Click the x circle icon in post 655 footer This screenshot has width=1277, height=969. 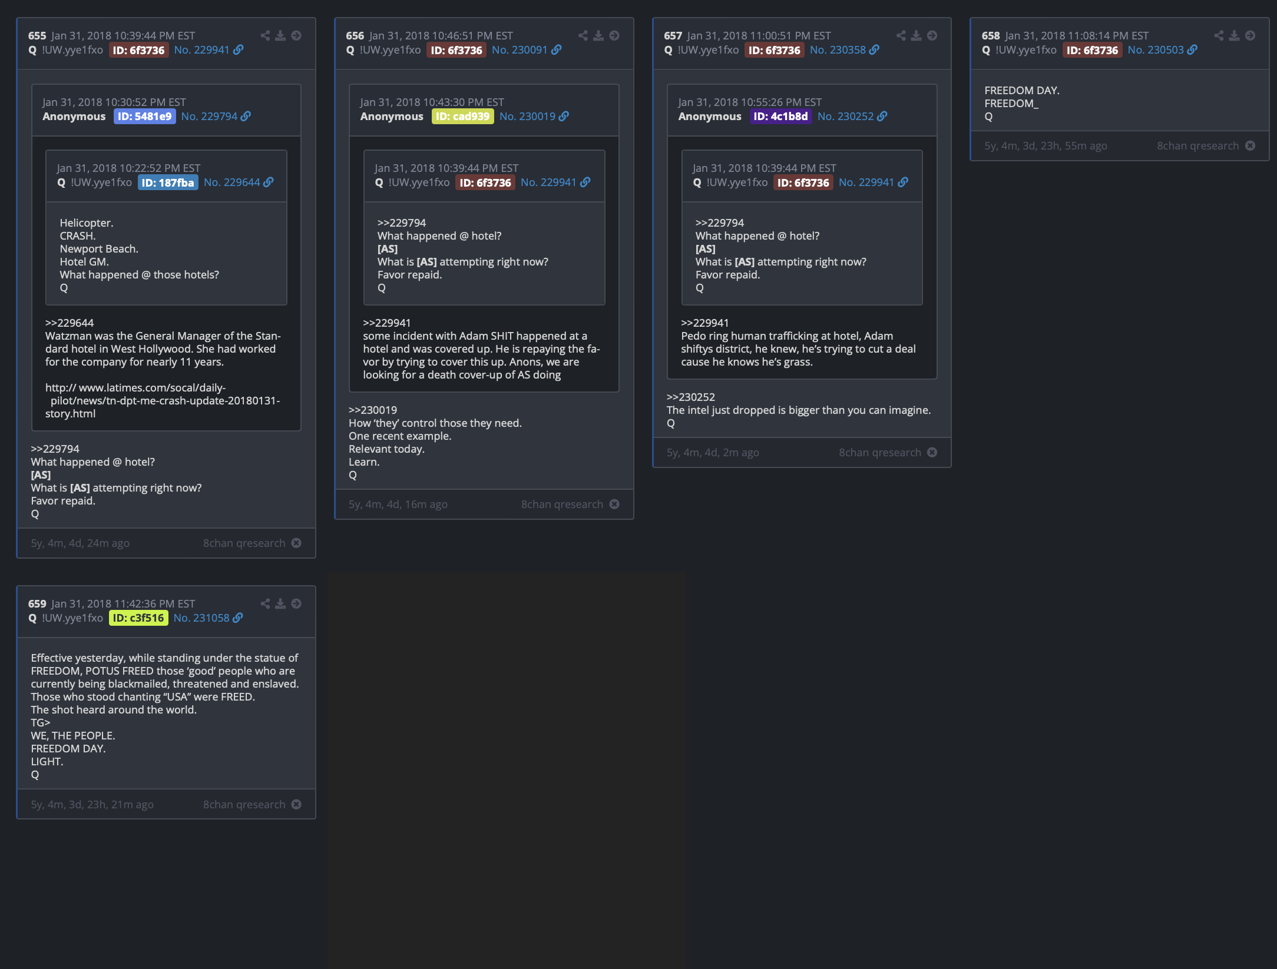coord(296,543)
